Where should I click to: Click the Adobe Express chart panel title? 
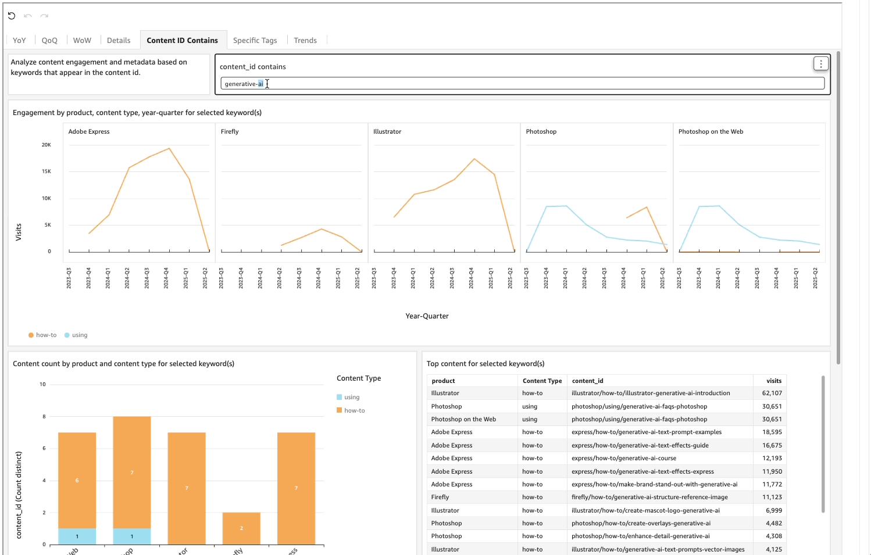pyautogui.click(x=89, y=131)
